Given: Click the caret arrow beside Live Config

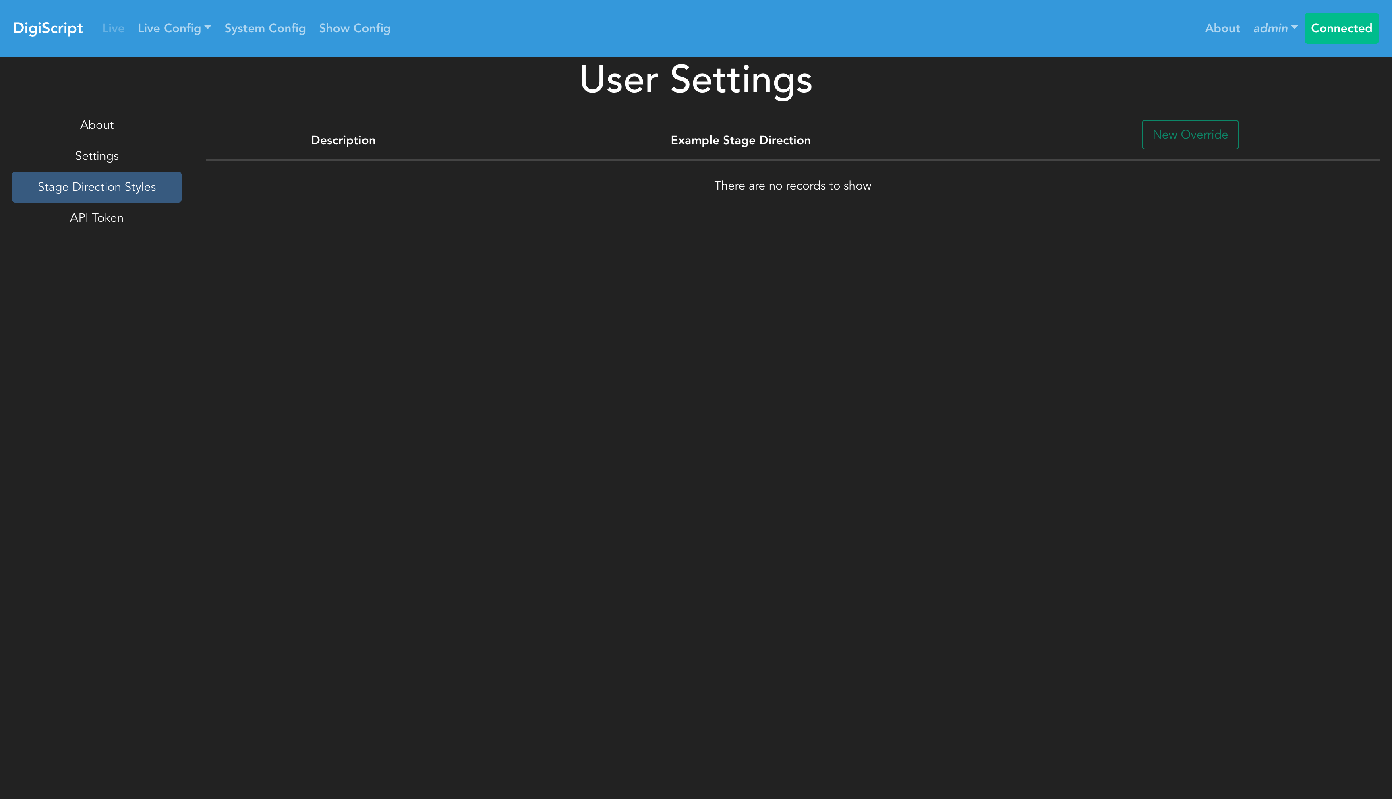Looking at the screenshot, I should tap(208, 27).
